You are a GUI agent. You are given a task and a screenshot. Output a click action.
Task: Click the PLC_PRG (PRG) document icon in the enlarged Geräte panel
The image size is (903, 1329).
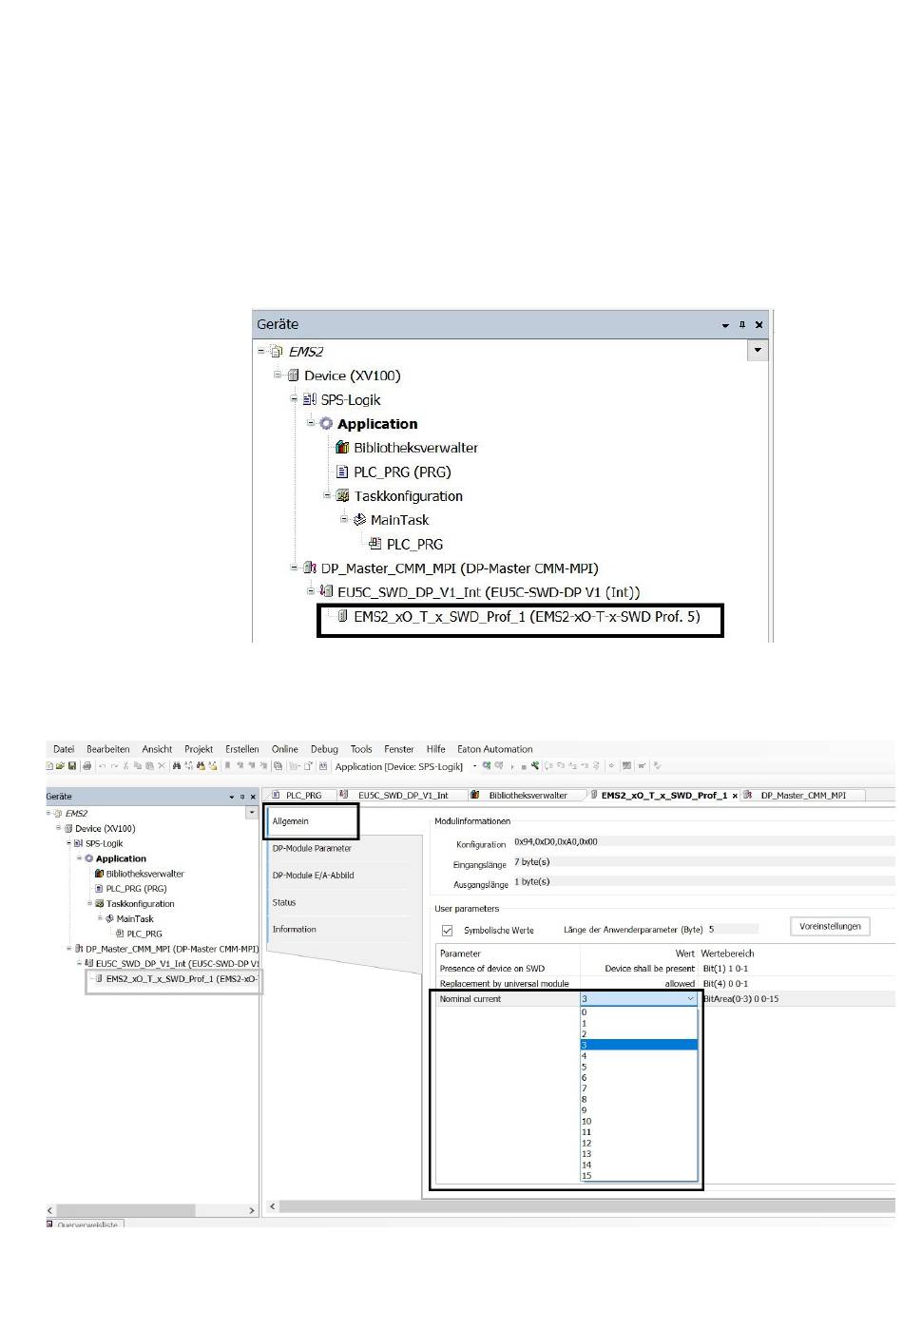tap(343, 472)
